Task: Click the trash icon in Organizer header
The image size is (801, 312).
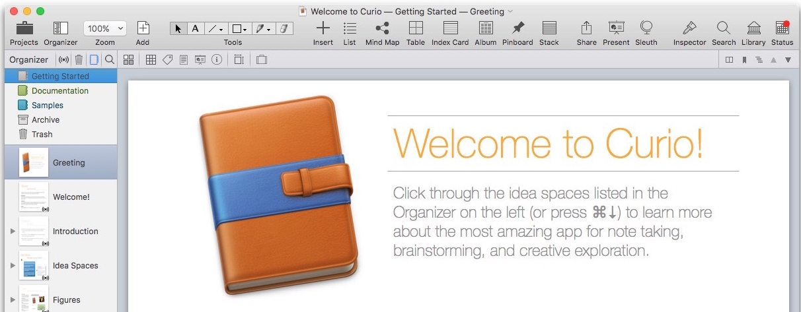Action: point(79,59)
